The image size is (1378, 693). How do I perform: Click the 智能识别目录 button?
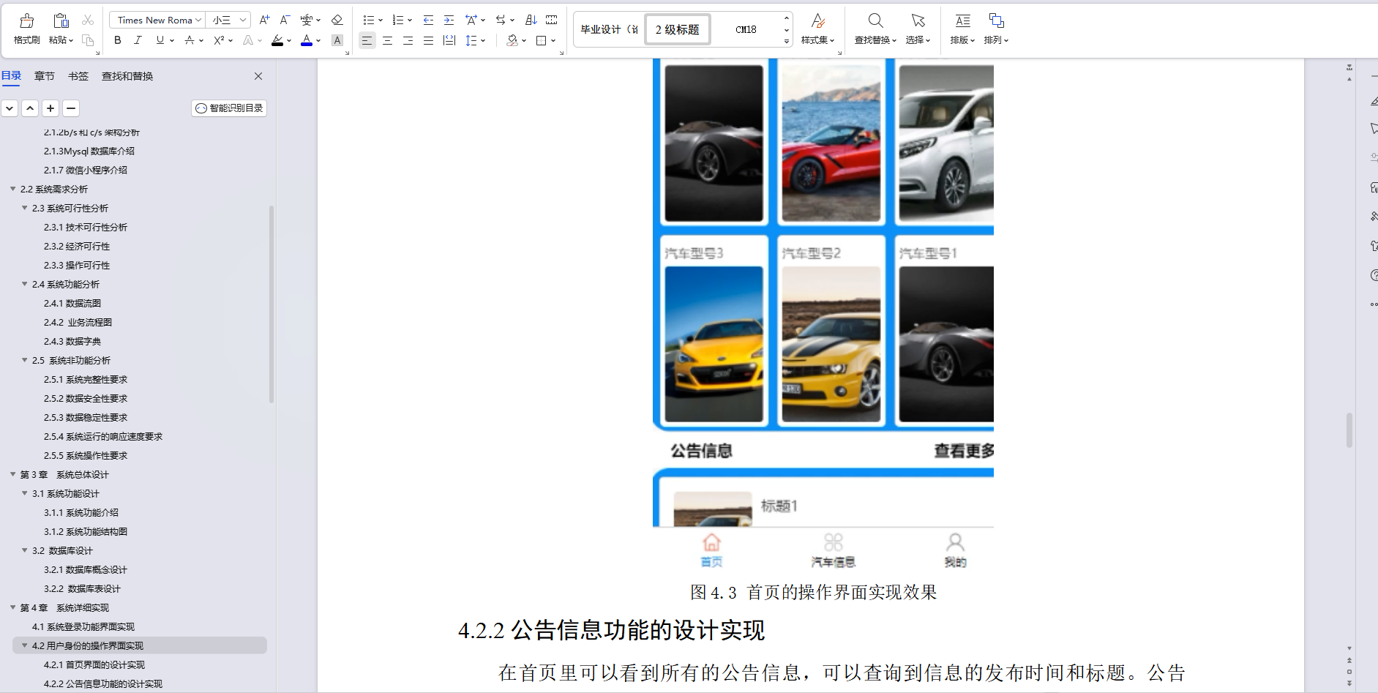tap(228, 108)
